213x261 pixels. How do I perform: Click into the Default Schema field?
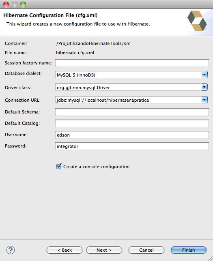pos(132,112)
